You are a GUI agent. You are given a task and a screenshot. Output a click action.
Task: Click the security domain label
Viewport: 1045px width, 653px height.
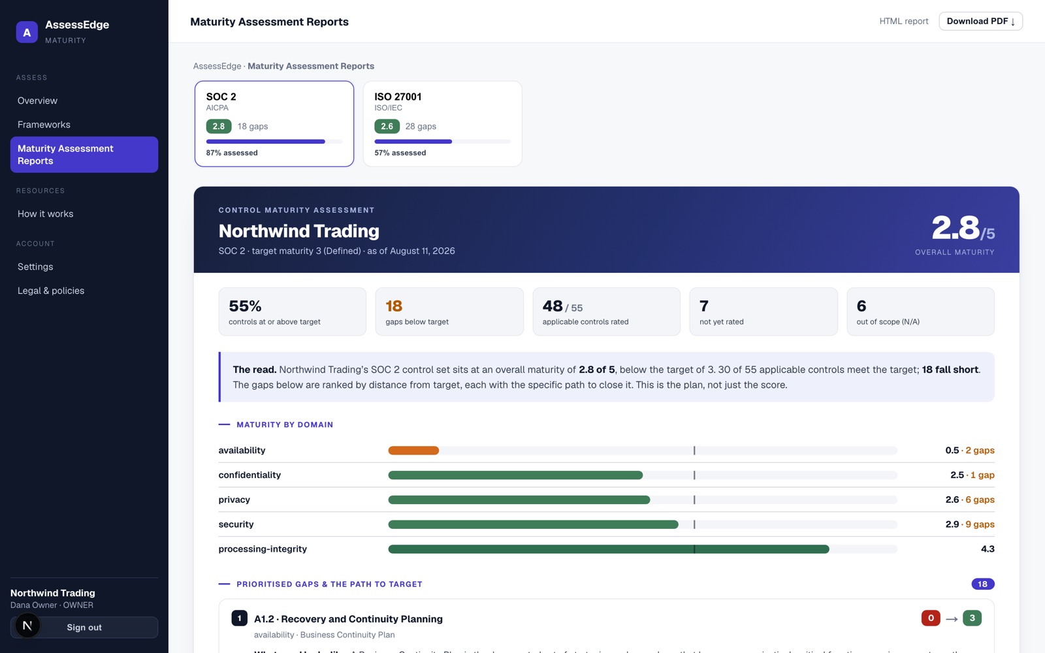(x=236, y=524)
